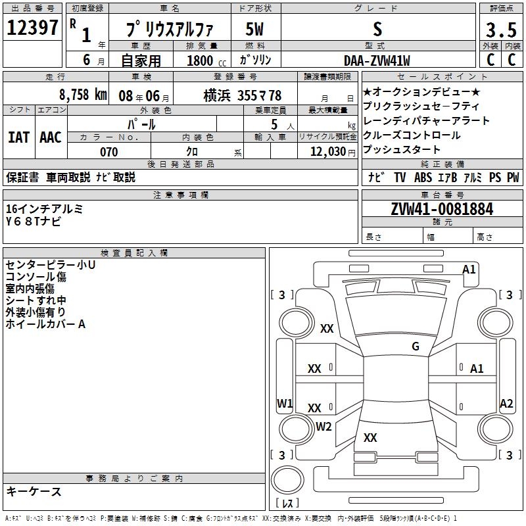Select the overall evaluation score 3.5
This screenshot has width=526, height=526.
[500, 30]
